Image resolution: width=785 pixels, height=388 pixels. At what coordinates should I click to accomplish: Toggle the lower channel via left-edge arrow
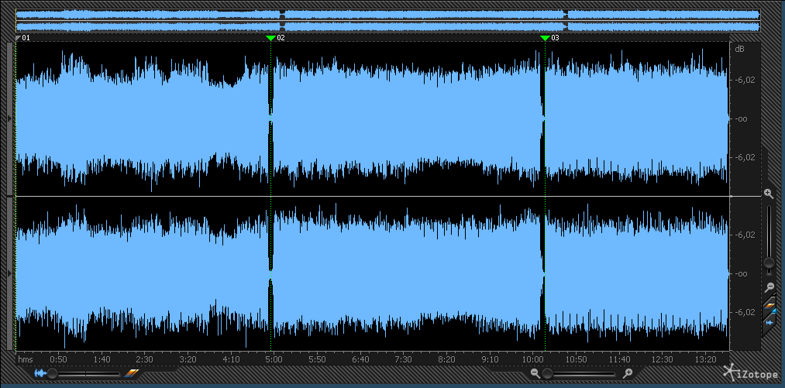point(9,273)
